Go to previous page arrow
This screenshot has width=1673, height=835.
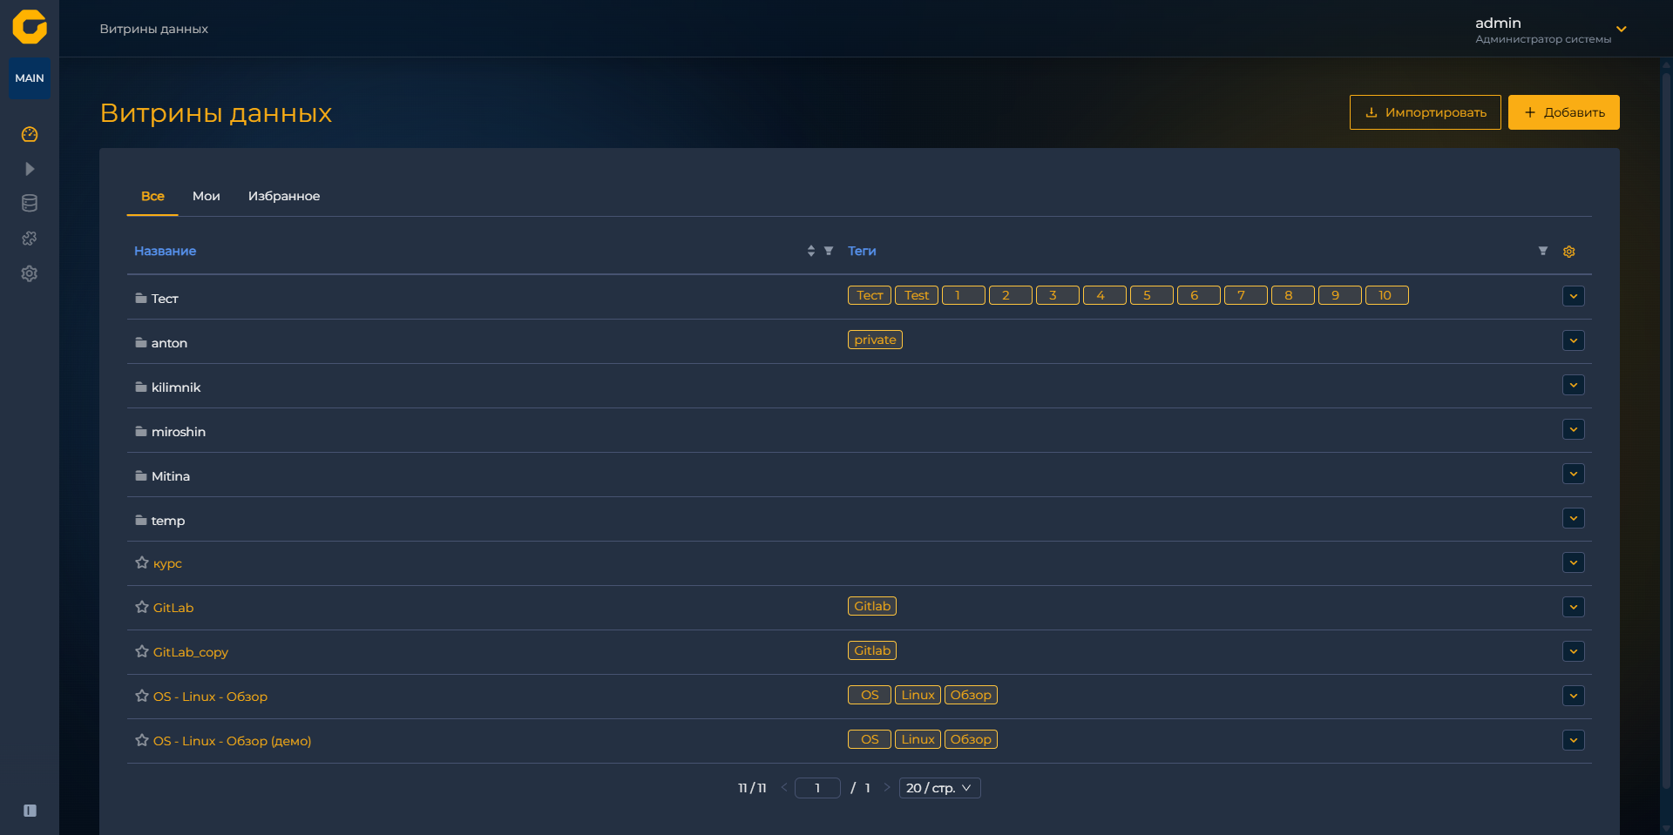tap(784, 788)
